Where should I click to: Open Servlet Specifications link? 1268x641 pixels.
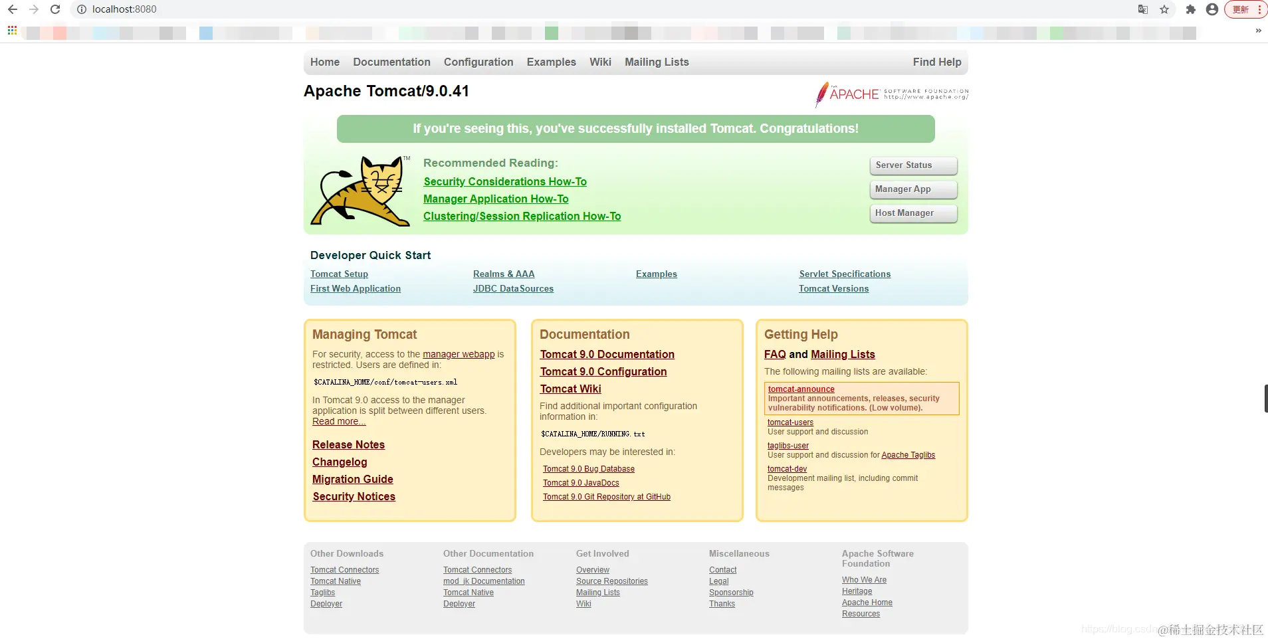coord(845,274)
